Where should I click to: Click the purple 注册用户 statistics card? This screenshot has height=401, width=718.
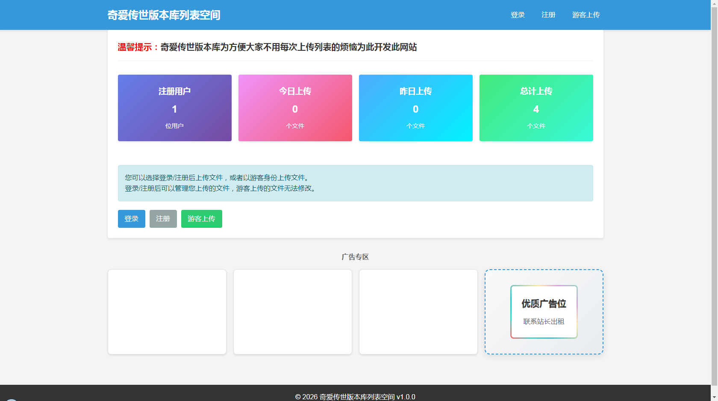click(x=174, y=108)
